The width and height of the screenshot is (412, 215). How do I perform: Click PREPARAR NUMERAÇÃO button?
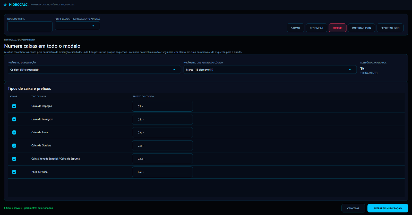pos(388,208)
